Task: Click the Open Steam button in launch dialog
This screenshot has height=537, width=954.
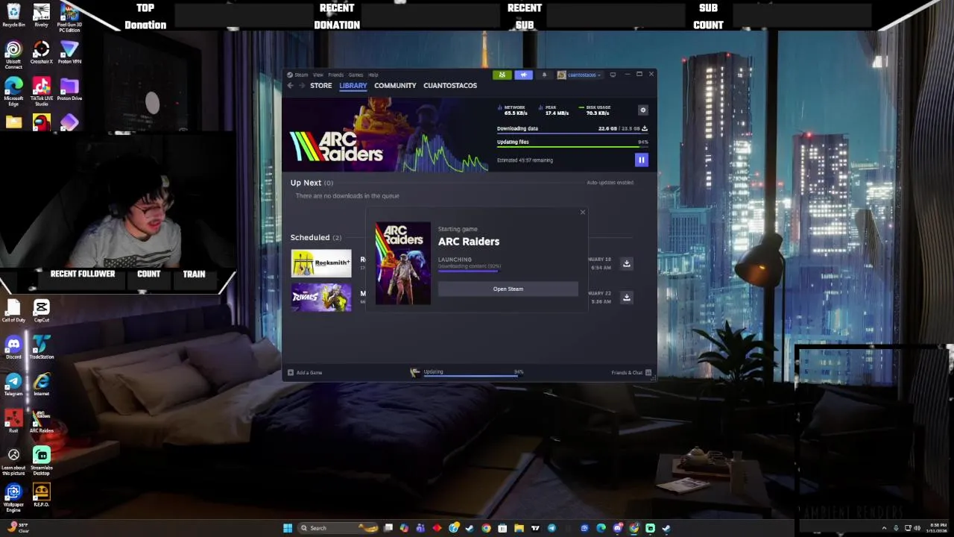Action: (508, 289)
